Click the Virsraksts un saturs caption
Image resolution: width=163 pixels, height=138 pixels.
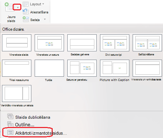click(x=48, y=55)
